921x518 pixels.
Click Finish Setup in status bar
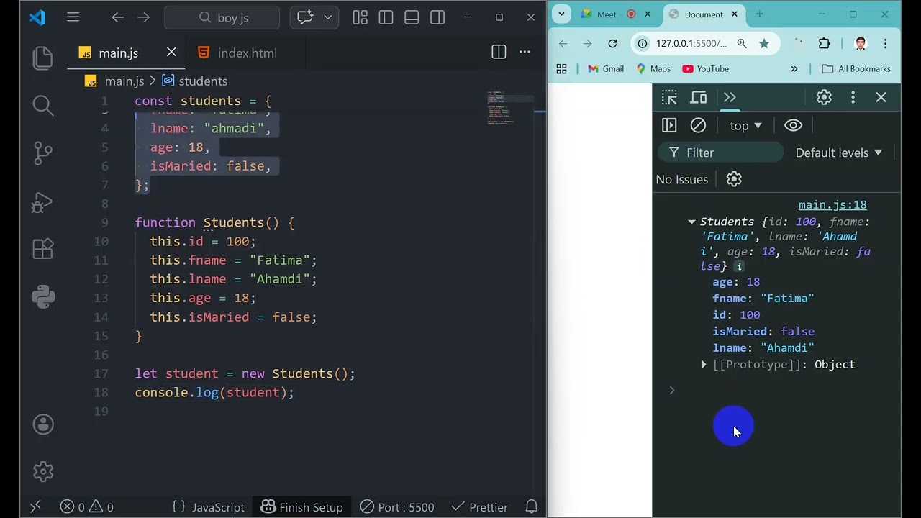(x=301, y=507)
